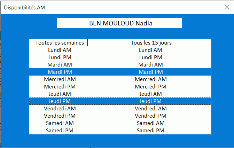Image resolution: width=234 pixels, height=148 pixels.
Task: Click the Toutes les semaines column header
Action: [x=60, y=42]
